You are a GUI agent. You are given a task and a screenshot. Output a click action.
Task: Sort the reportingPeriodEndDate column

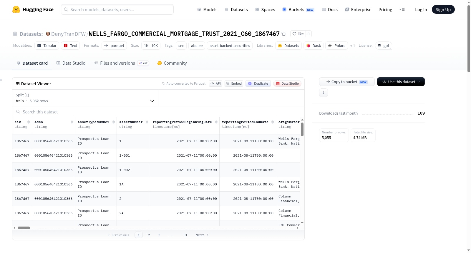click(273, 122)
